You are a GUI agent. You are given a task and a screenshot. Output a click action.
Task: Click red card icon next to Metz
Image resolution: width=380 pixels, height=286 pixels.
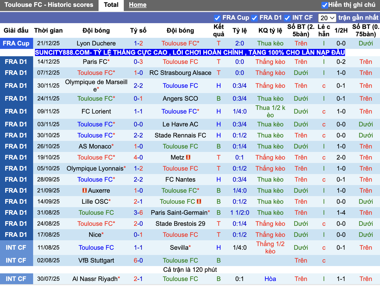(x=188, y=157)
